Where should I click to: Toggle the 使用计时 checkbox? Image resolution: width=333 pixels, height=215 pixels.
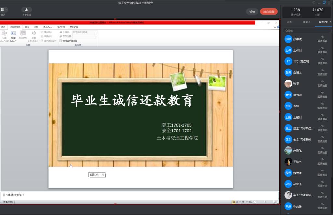tap(42, 36)
